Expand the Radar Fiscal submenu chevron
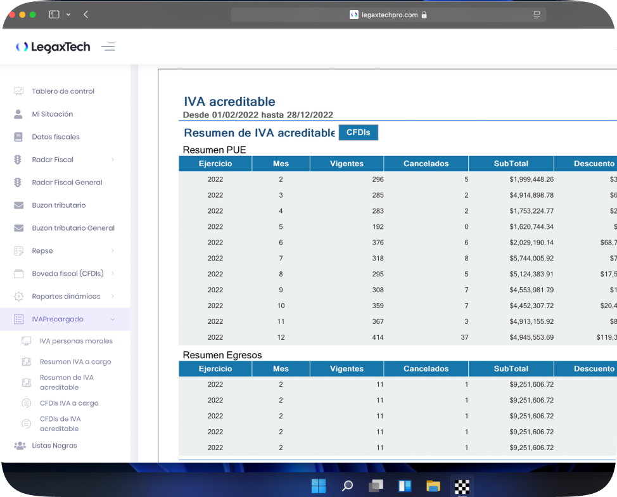Viewport: 617px width, 497px height. click(113, 160)
